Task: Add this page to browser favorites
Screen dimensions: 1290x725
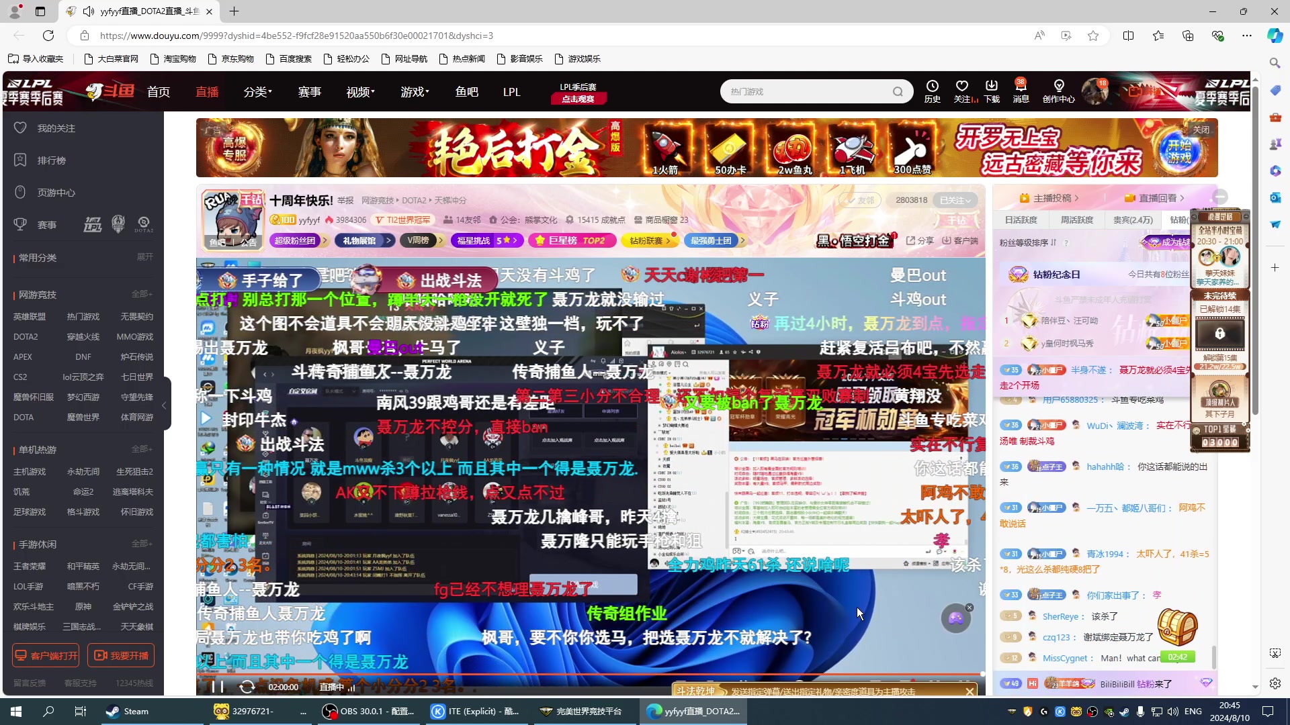Action: point(1093,36)
